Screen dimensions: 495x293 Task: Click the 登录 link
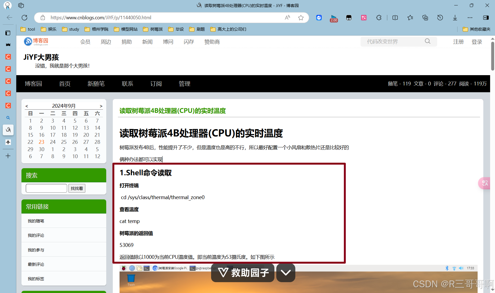click(x=477, y=42)
